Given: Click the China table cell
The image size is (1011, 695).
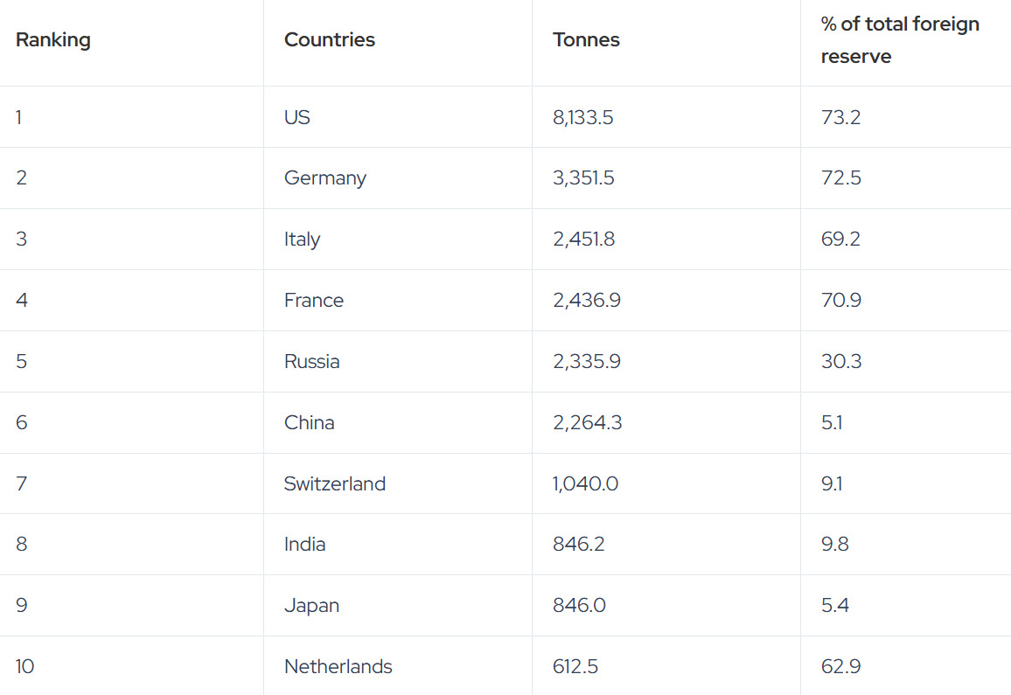Looking at the screenshot, I should coord(310,423).
